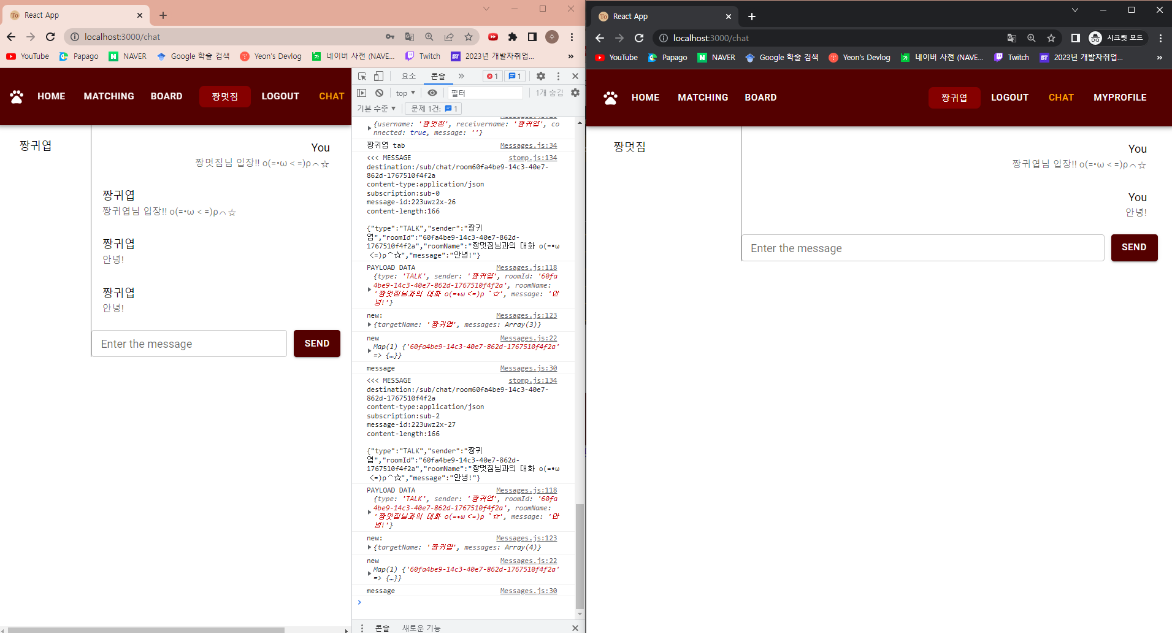Select the 새로운 기능 drawer tab in DevTools

pyautogui.click(x=421, y=627)
